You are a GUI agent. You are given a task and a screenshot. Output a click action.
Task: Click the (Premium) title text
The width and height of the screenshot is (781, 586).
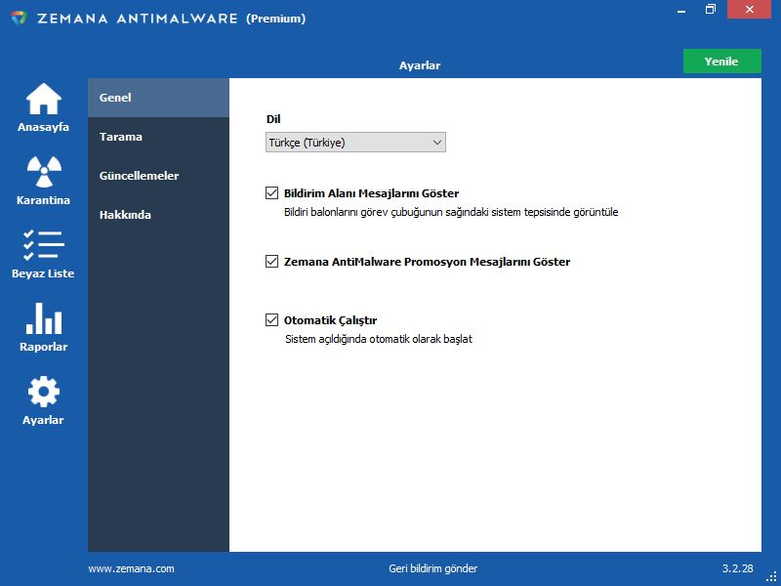tap(276, 19)
